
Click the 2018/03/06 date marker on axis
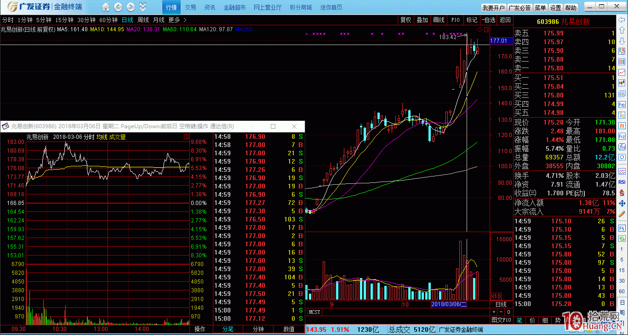(449, 305)
